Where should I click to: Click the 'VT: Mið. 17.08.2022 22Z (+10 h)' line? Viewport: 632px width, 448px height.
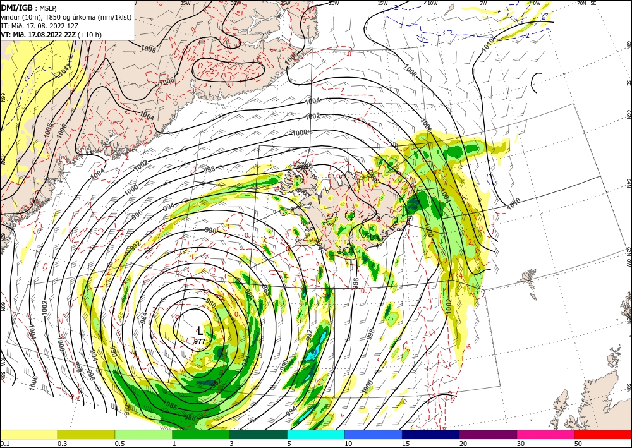(x=51, y=35)
